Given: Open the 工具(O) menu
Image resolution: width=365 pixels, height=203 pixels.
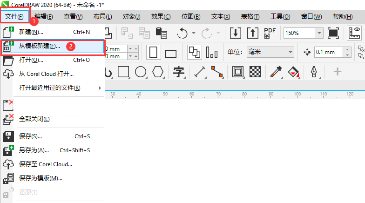Looking at the screenshot, I should (280, 17).
